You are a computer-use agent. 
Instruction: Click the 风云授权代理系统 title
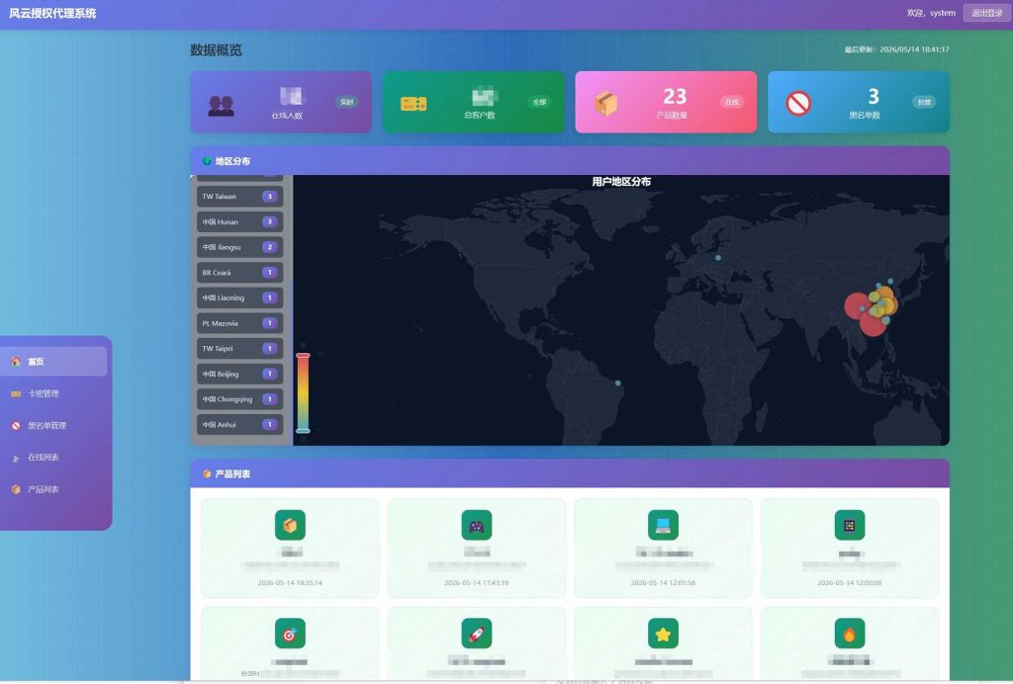tap(52, 13)
